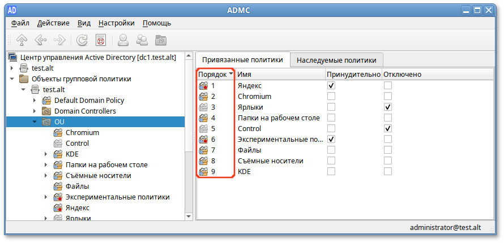This screenshot has height=243, width=504.
Task: Click the greyed policy icon in row 3
Action: pyautogui.click(x=203, y=107)
